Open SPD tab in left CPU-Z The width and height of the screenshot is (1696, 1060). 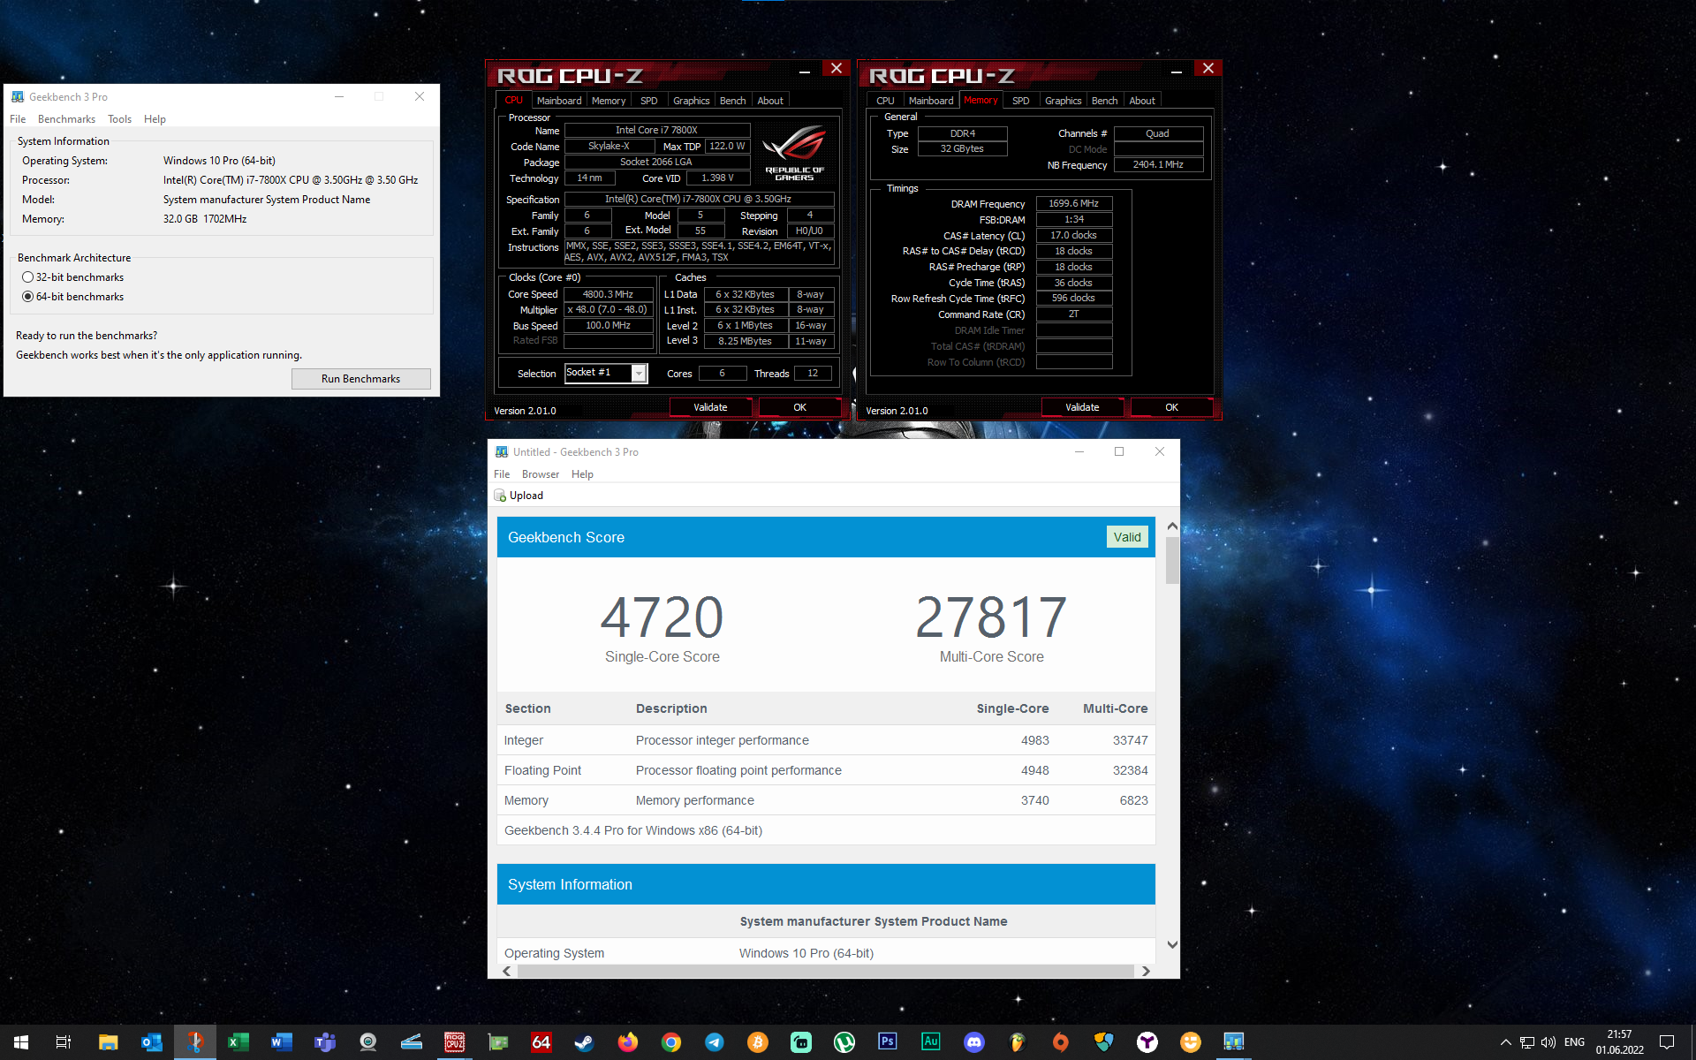click(649, 101)
